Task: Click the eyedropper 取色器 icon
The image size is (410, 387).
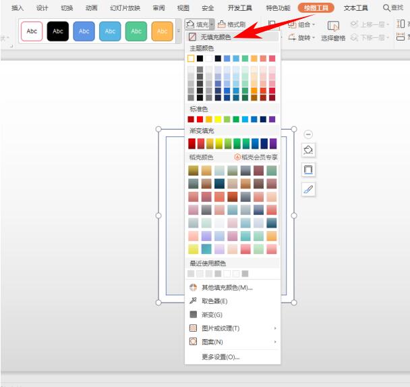Action: (x=193, y=301)
